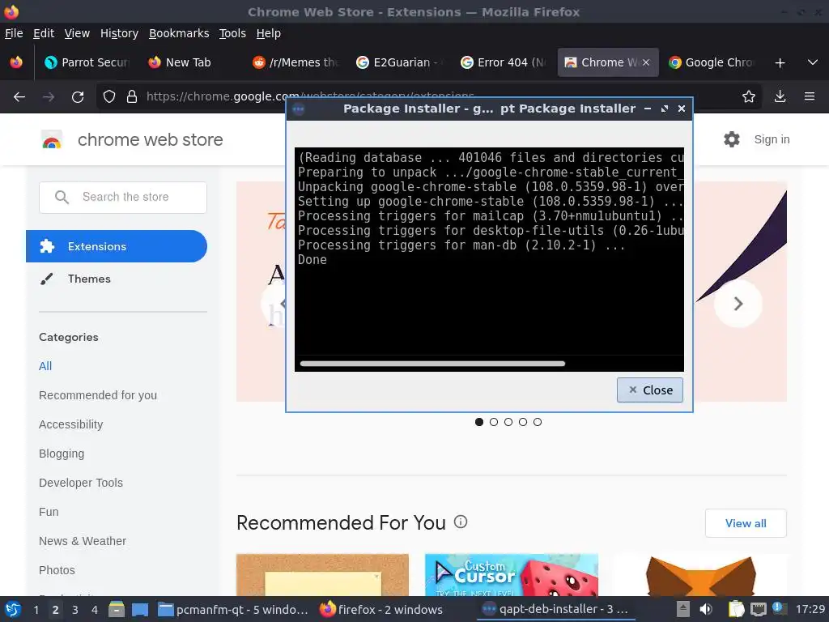Click the Firefox URL address bar

428,97
